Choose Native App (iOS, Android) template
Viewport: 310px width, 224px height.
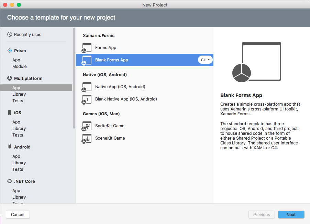[x=120, y=87]
